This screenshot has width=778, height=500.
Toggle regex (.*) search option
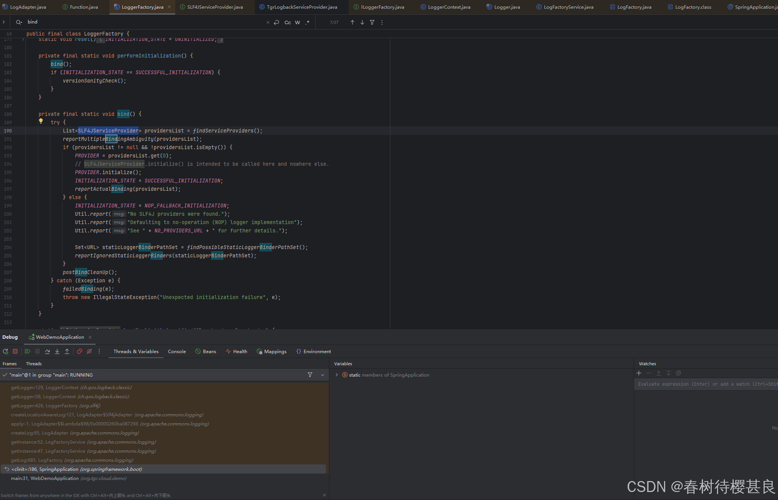(x=307, y=22)
